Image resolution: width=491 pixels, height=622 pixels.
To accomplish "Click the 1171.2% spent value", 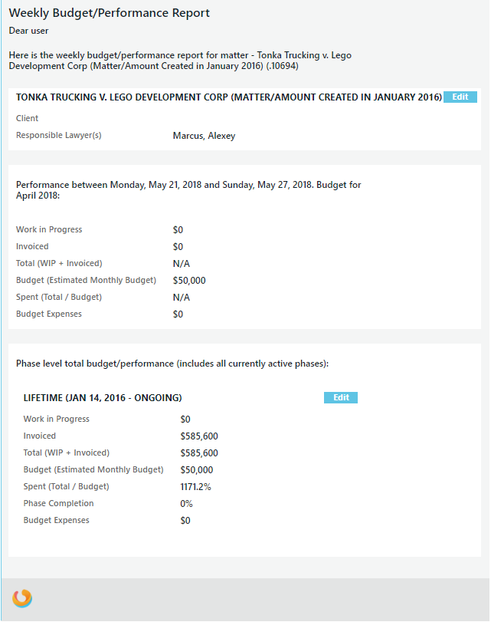I will (x=197, y=487).
